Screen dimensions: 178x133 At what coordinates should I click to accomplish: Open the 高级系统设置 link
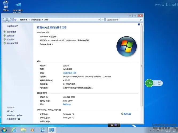point(13,43)
